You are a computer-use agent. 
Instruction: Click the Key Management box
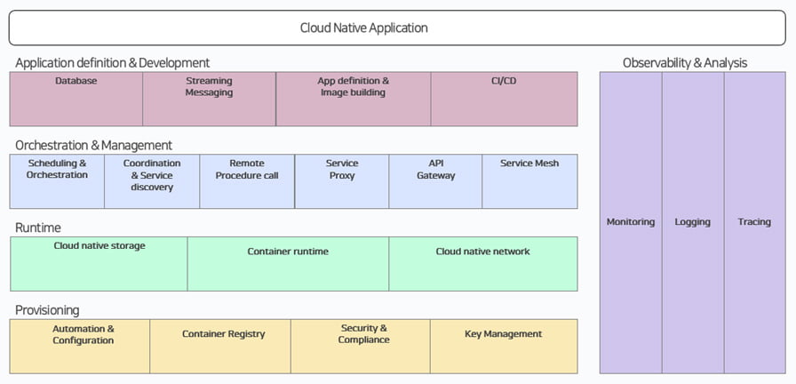pyautogui.click(x=504, y=347)
